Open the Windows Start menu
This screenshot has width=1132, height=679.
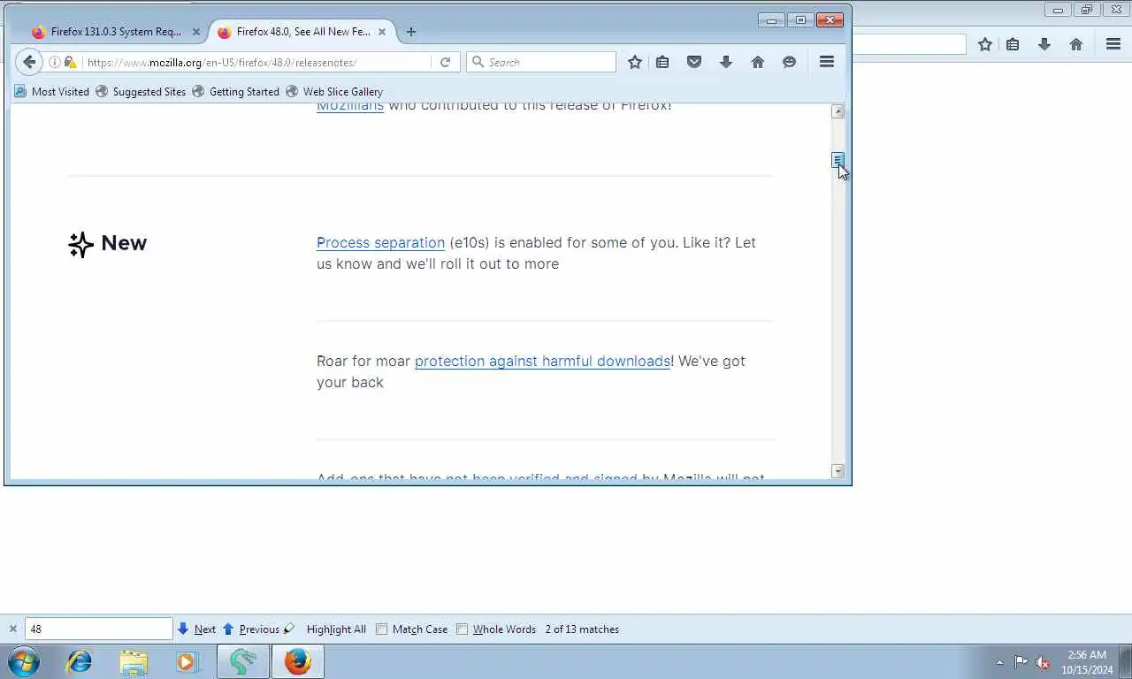pyautogui.click(x=24, y=661)
